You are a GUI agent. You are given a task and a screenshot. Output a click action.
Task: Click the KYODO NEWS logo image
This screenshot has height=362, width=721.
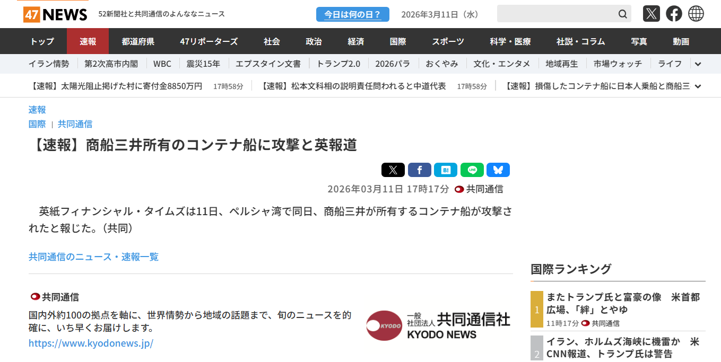pos(438,325)
